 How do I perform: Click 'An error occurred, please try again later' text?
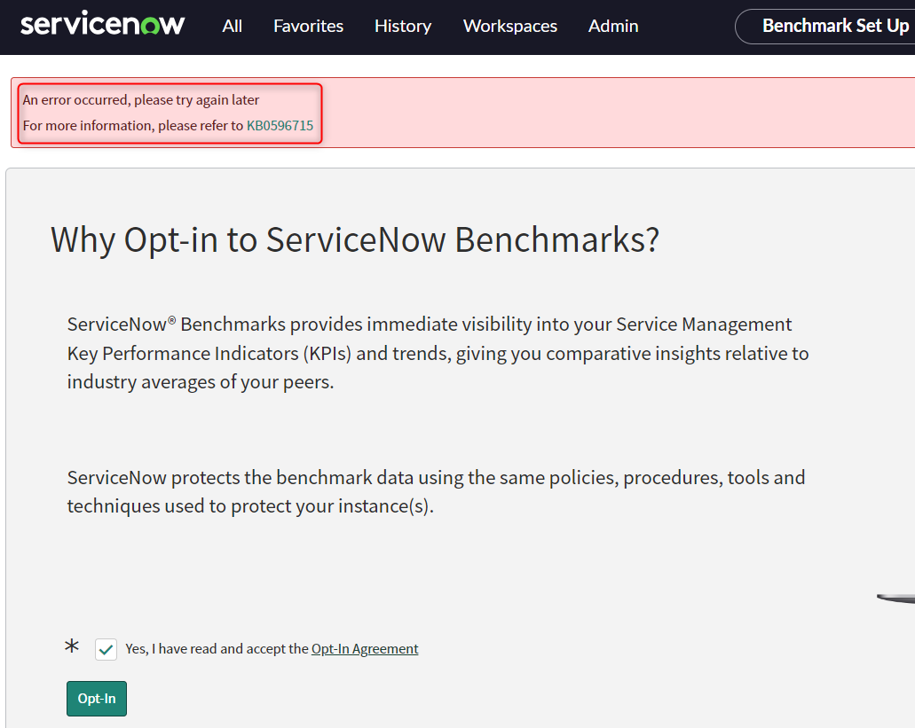click(x=140, y=99)
